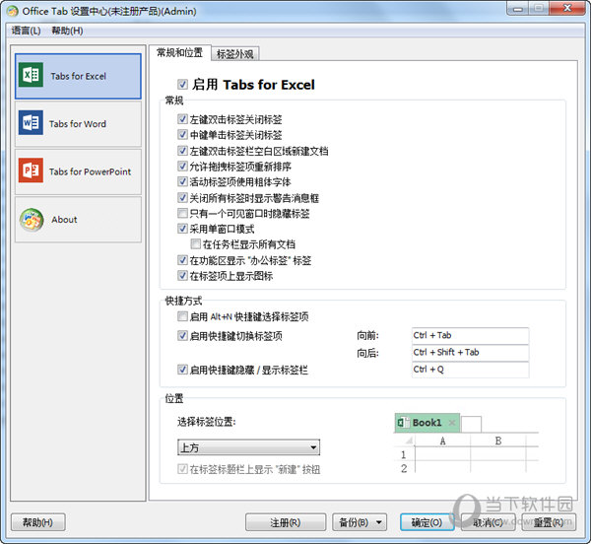Open the 选择标签位置 dropdown showing 上方
591x544 pixels.
(x=248, y=447)
